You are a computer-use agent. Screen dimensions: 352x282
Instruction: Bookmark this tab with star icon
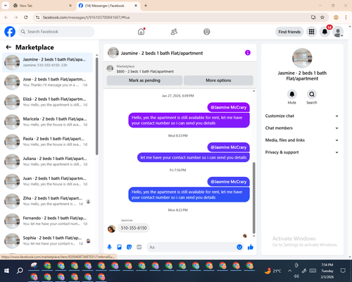click(322, 18)
